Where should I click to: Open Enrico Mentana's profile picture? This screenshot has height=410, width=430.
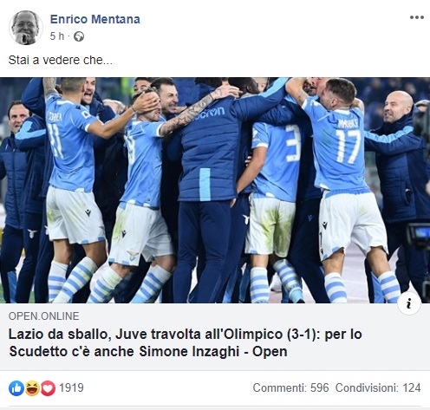[26, 28]
